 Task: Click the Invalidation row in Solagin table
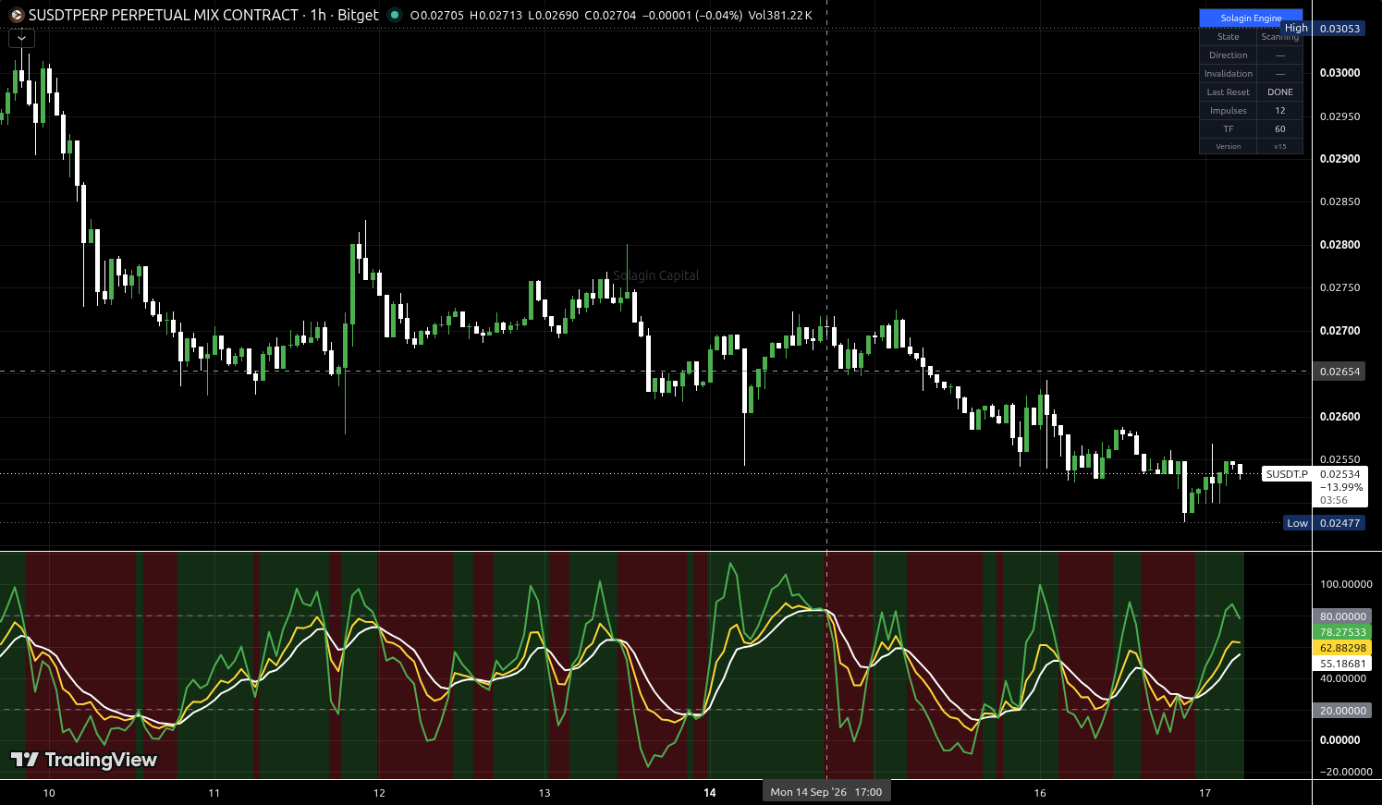pos(1251,74)
